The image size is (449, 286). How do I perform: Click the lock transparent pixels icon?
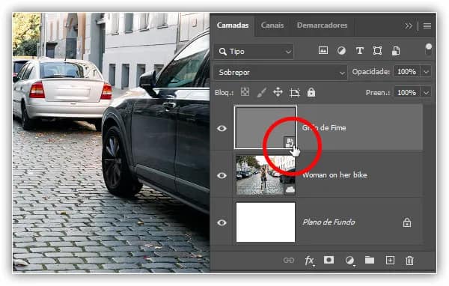click(x=245, y=92)
